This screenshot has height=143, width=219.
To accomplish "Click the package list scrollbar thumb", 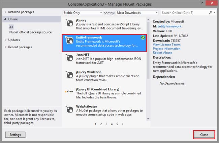I will point(148,50).
